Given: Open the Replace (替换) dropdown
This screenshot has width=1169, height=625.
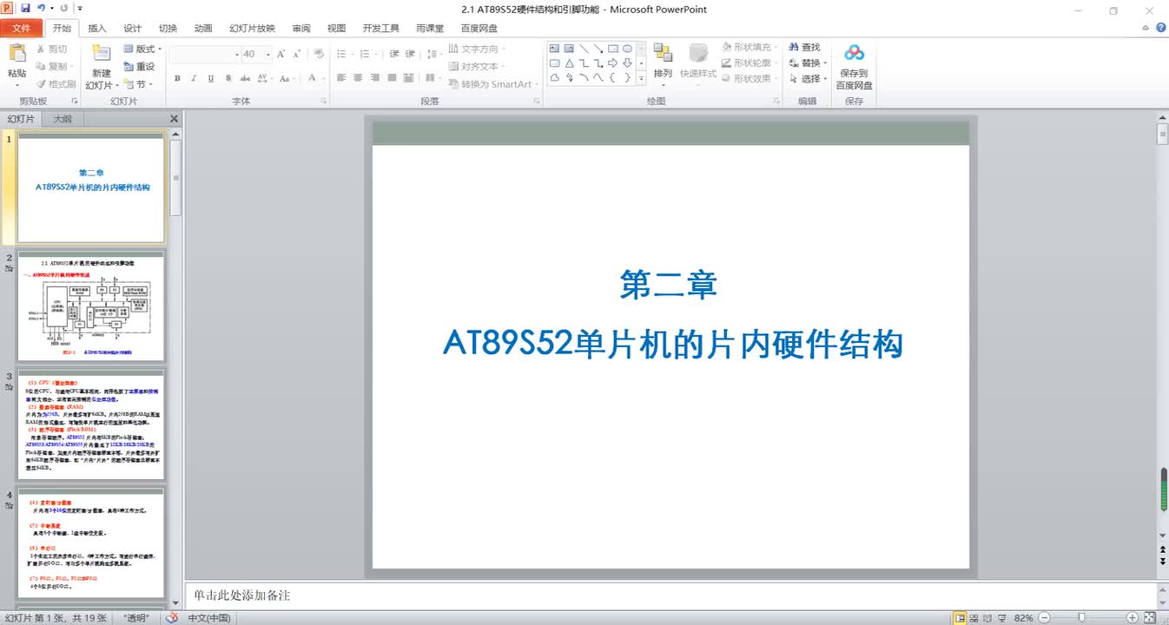Looking at the screenshot, I should [808, 63].
